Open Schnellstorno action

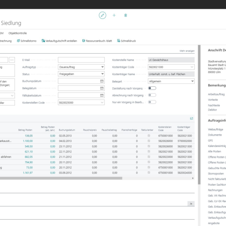27,41
